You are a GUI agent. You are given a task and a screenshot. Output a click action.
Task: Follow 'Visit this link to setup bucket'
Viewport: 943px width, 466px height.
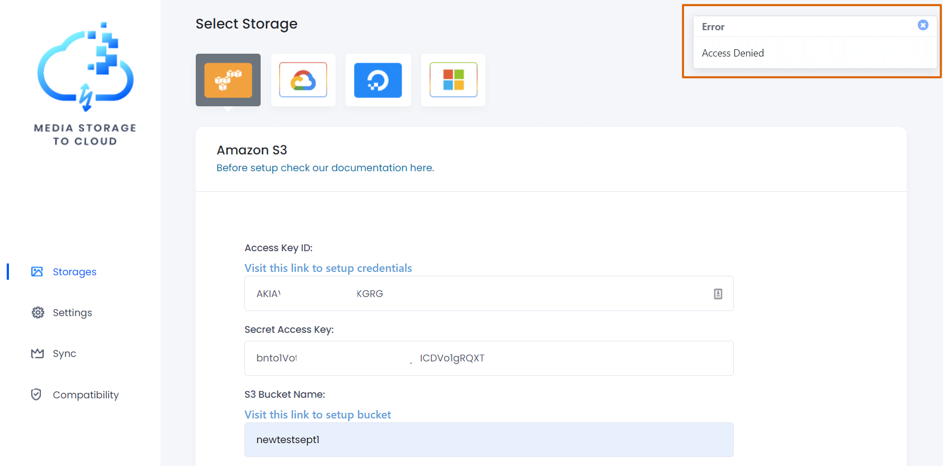[x=318, y=415]
